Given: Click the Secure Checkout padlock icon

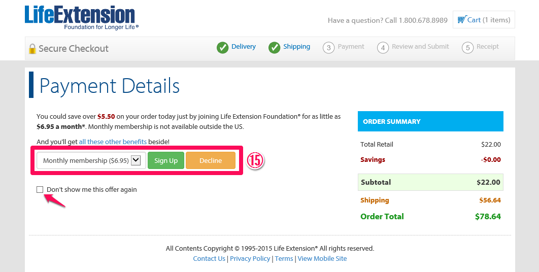Looking at the screenshot, I should point(32,49).
